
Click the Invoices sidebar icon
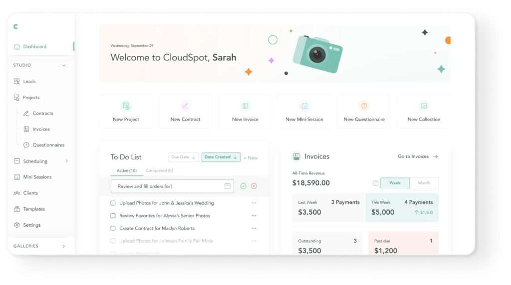26,129
